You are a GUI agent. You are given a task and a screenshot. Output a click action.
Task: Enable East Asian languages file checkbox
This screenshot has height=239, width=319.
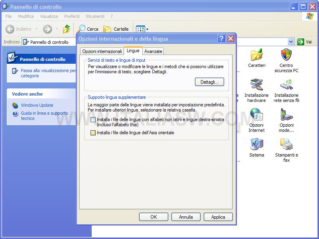pyautogui.click(x=93, y=133)
